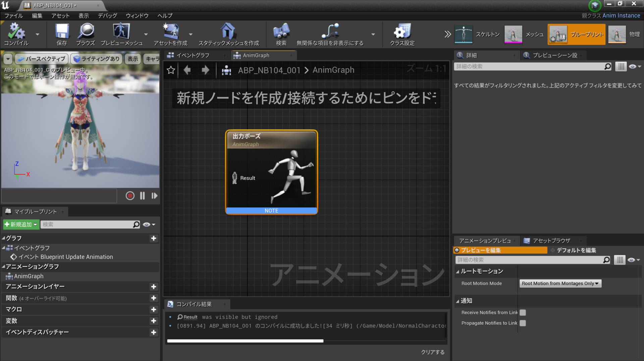Open the デバッグ menu

tap(108, 16)
